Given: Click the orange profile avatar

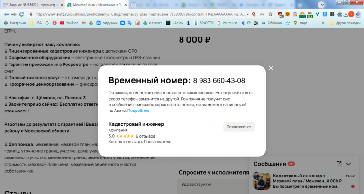Looking at the screenshot, I should (351, 14).
